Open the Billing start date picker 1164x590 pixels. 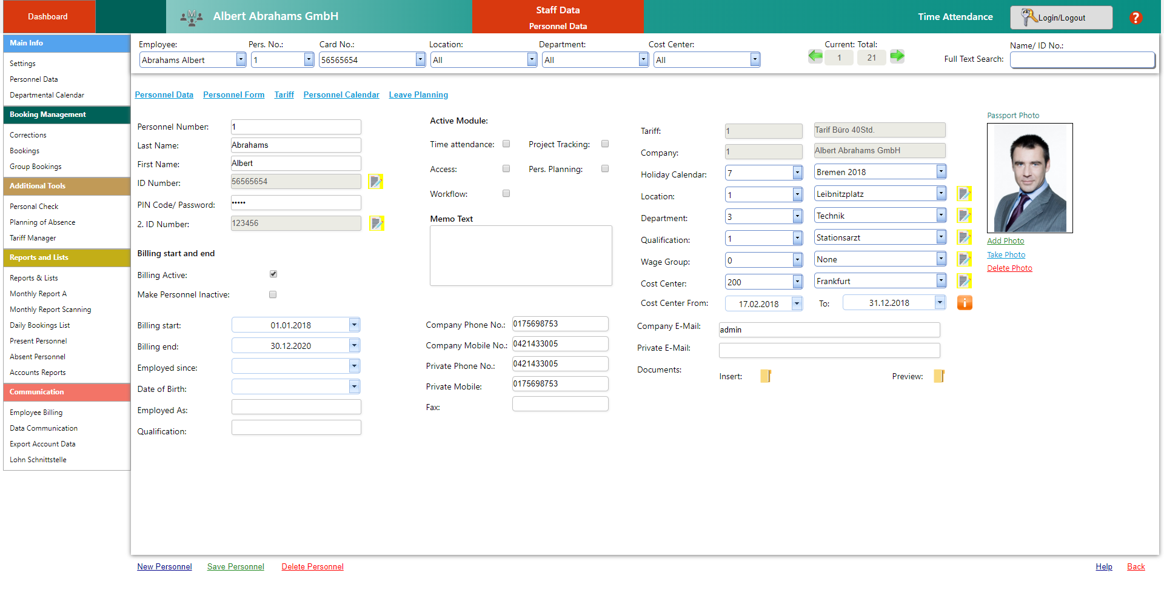354,325
